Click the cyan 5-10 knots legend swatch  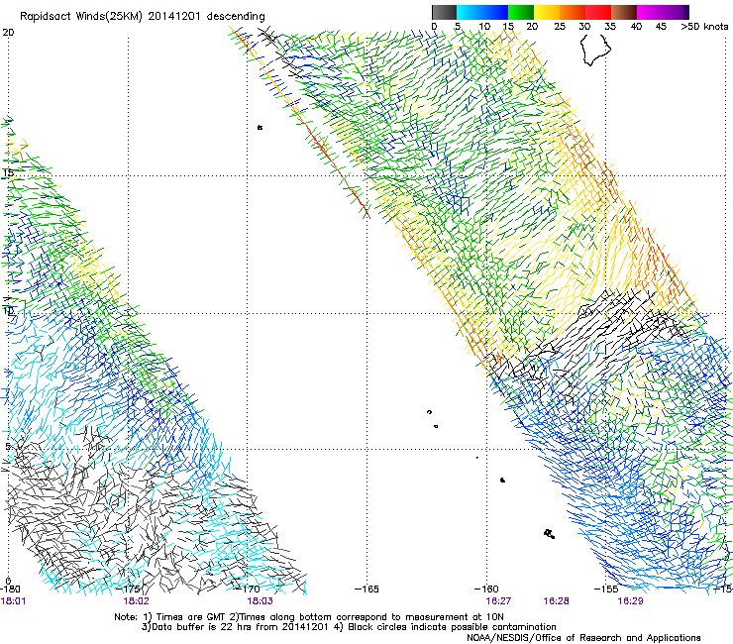point(470,12)
